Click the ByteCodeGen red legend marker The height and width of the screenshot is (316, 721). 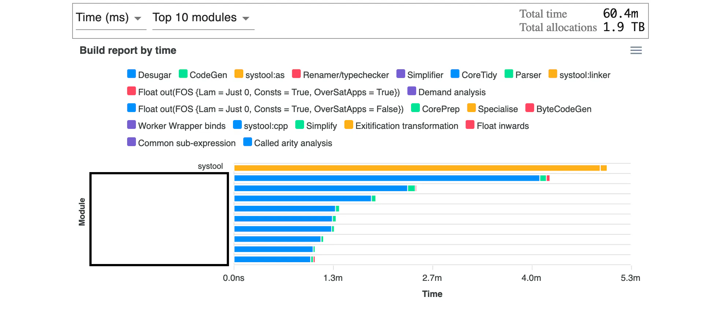pyautogui.click(x=530, y=108)
